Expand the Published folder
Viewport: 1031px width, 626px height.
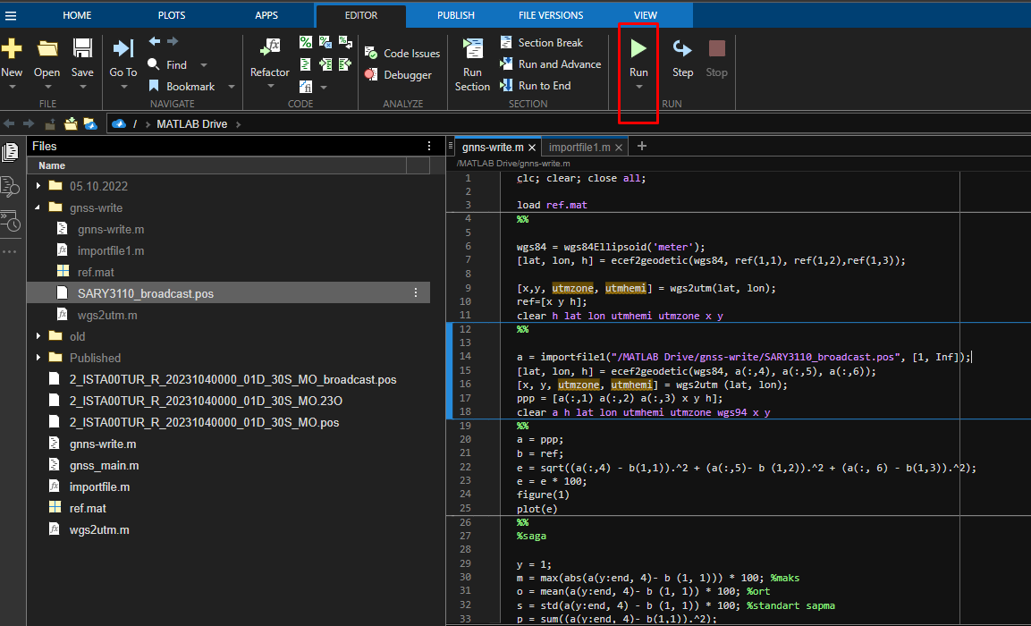[x=38, y=358]
